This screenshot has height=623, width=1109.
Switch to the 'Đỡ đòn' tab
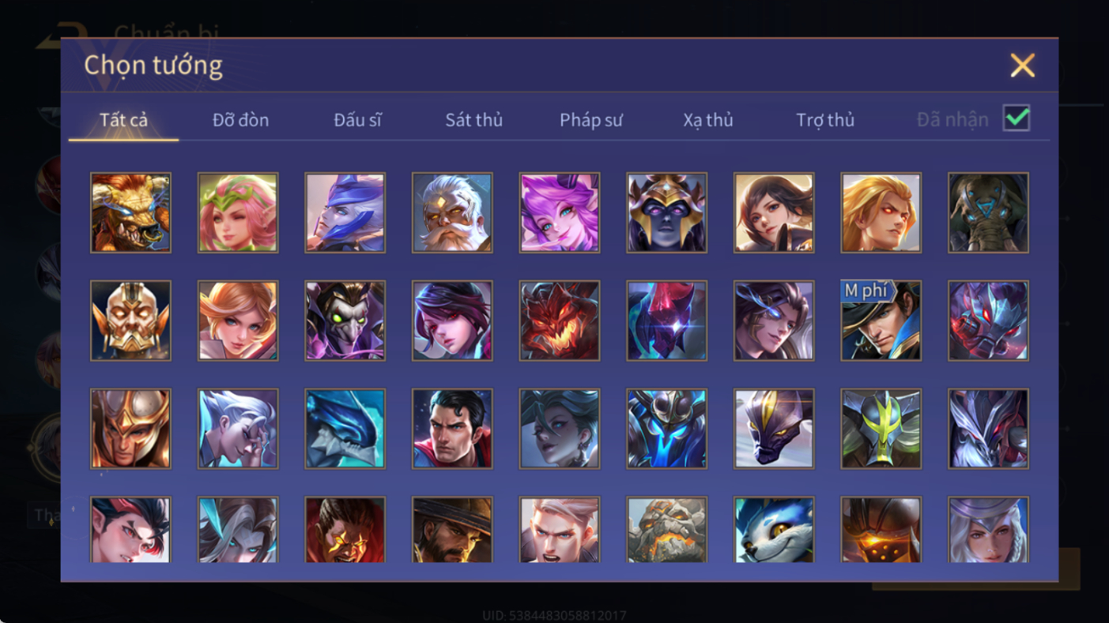[x=240, y=120]
